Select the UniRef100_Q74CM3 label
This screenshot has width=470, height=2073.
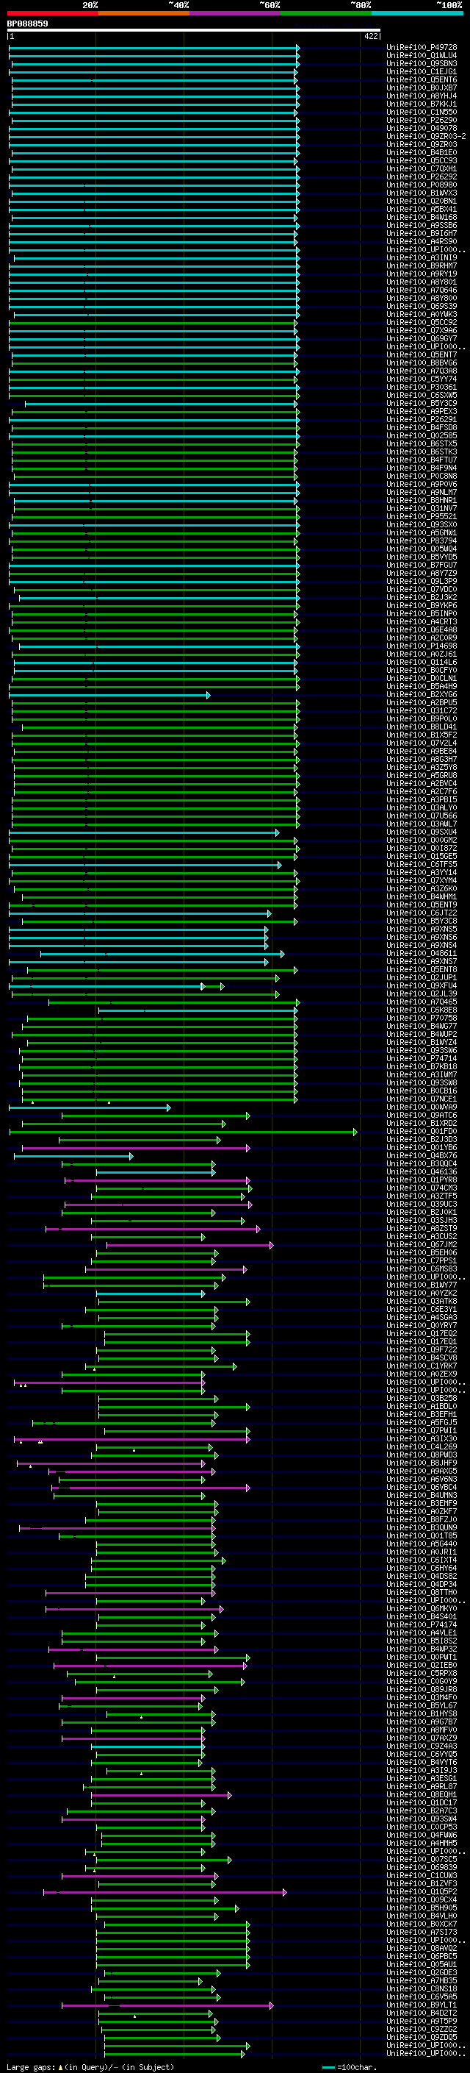tap(422, 1188)
